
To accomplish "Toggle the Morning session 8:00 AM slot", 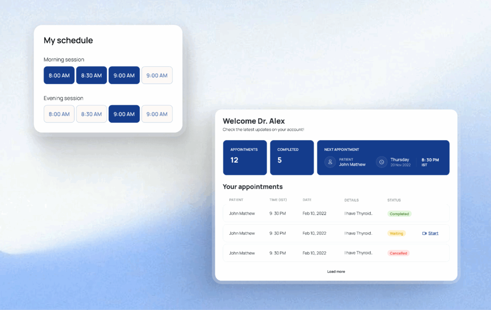I will 59,75.
